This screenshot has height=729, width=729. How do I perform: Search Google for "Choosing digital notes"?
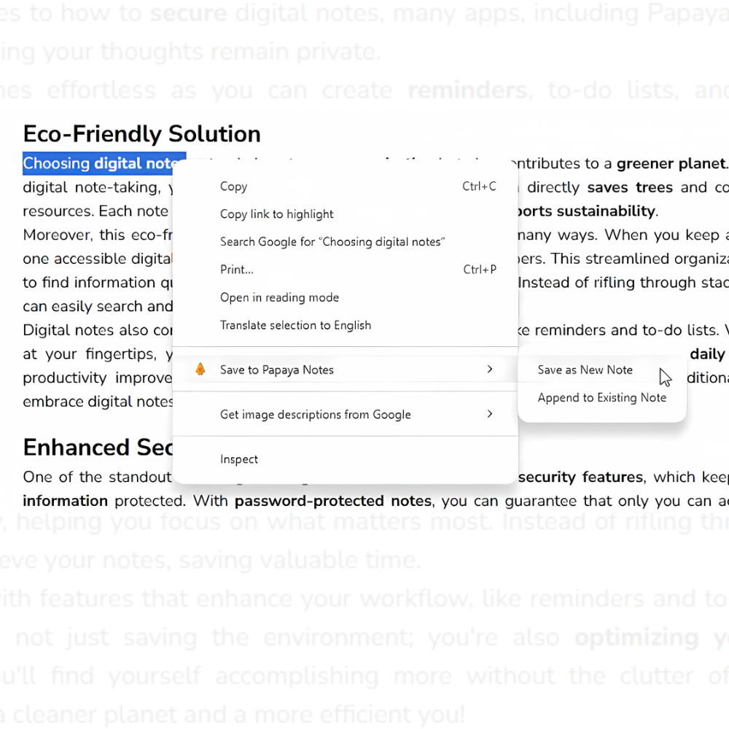coord(332,242)
